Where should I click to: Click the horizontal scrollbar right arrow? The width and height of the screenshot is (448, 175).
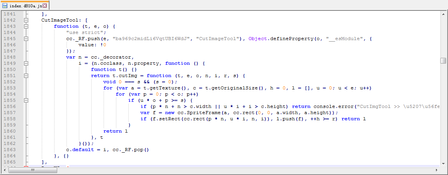[437, 170]
